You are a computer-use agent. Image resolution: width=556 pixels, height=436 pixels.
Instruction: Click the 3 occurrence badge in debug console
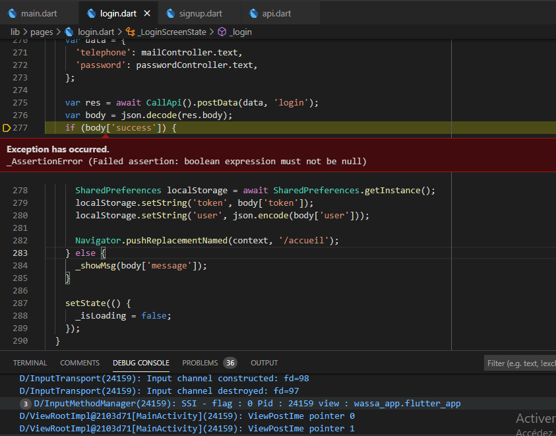tap(24, 403)
